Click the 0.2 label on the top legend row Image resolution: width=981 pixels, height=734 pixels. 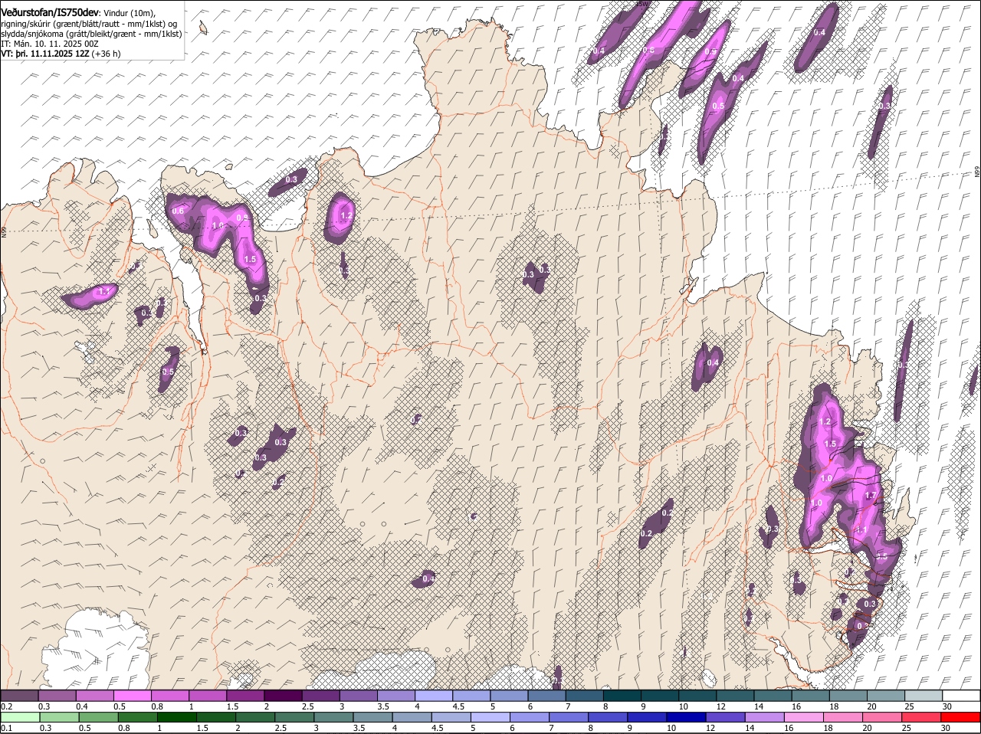tap(6, 706)
